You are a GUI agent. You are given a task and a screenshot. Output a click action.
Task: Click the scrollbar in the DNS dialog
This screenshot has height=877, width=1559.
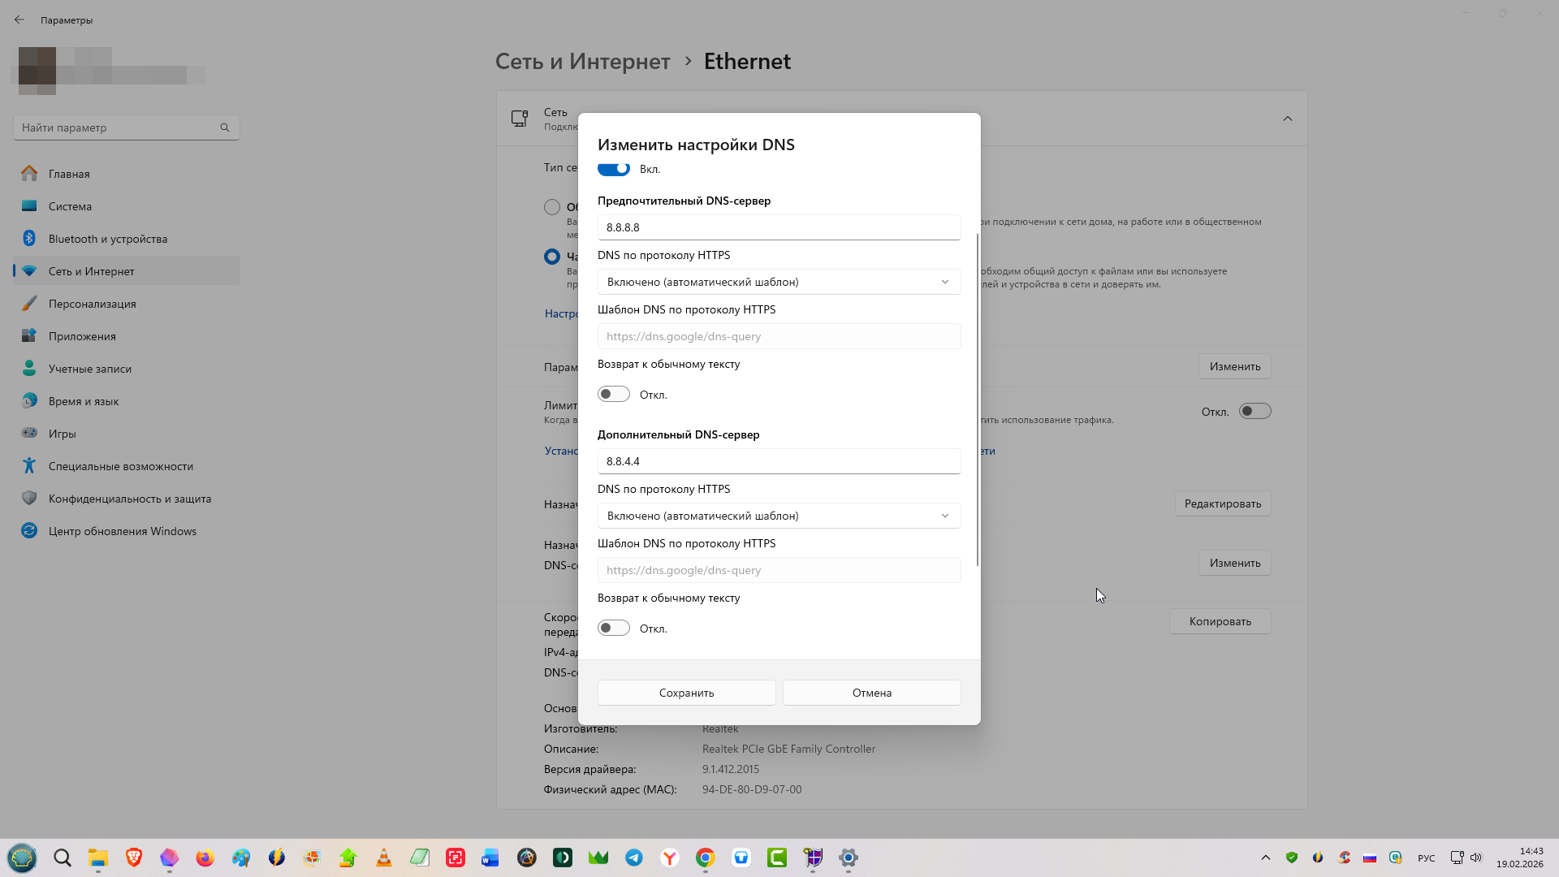tap(977, 400)
